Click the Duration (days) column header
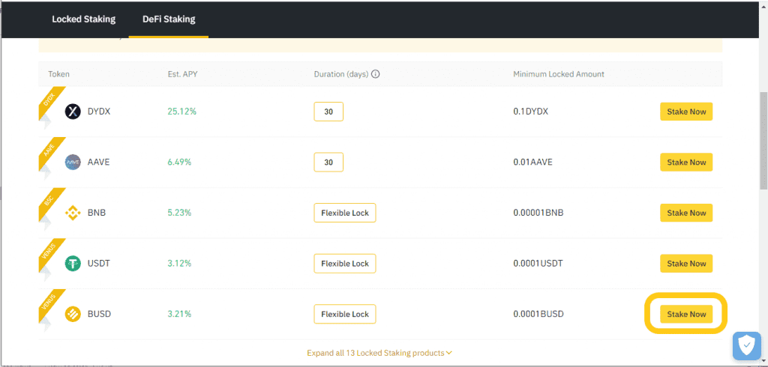The image size is (768, 367). 341,74
